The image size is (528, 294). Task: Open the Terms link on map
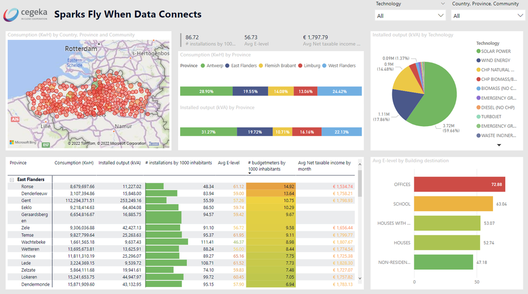point(154,144)
